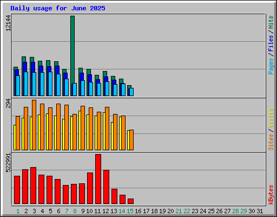Click the red KBytes bar for day 10
Image resolution: width=277 pixels, height=217 pixels.
click(90, 188)
